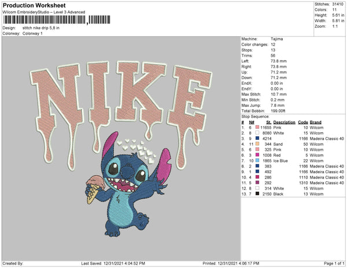Viewport: 347px width, 268px height.
Task: Click the 'Page 1 of 1' footer text
Action: point(334,263)
